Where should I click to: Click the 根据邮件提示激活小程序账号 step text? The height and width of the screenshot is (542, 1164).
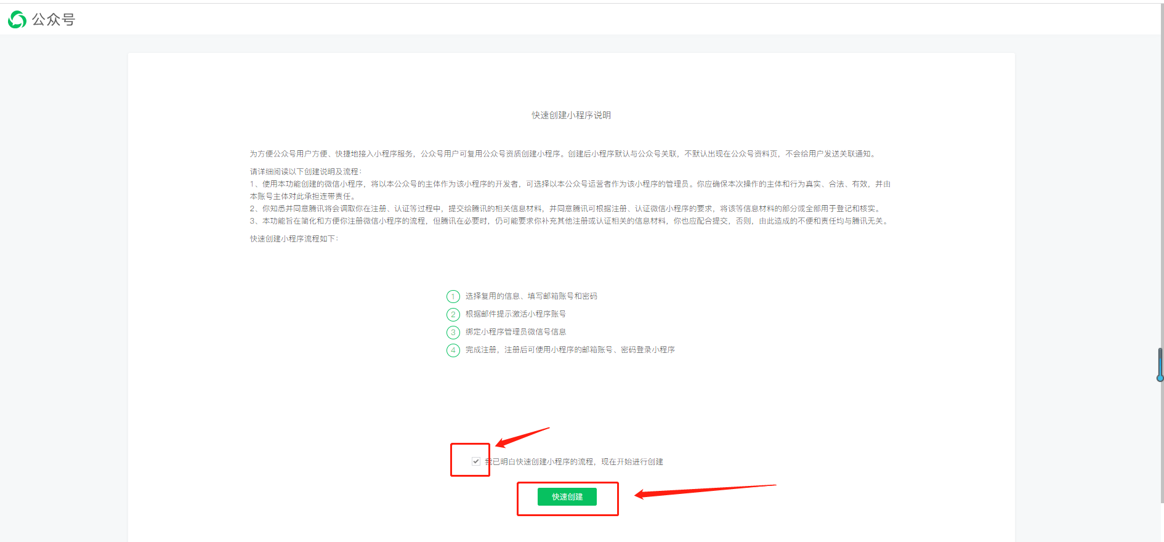coord(515,314)
